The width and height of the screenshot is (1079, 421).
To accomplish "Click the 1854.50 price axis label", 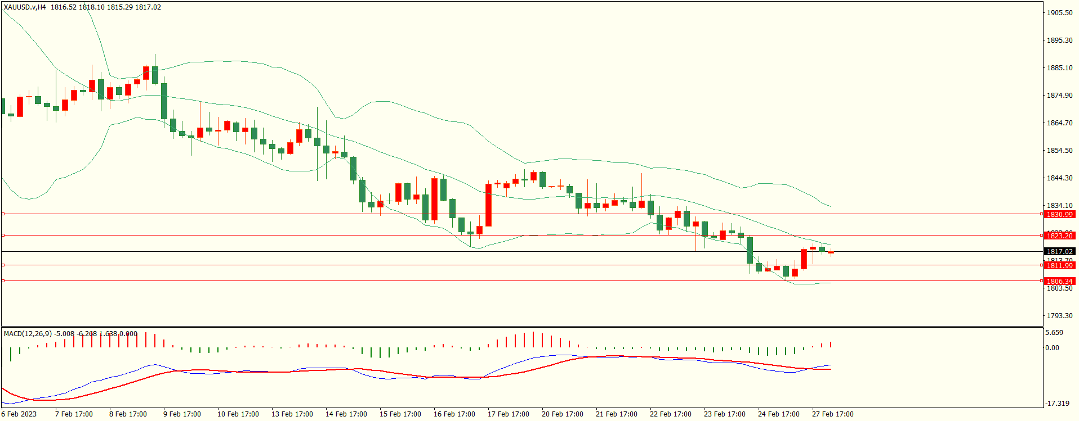I will pos(1059,150).
